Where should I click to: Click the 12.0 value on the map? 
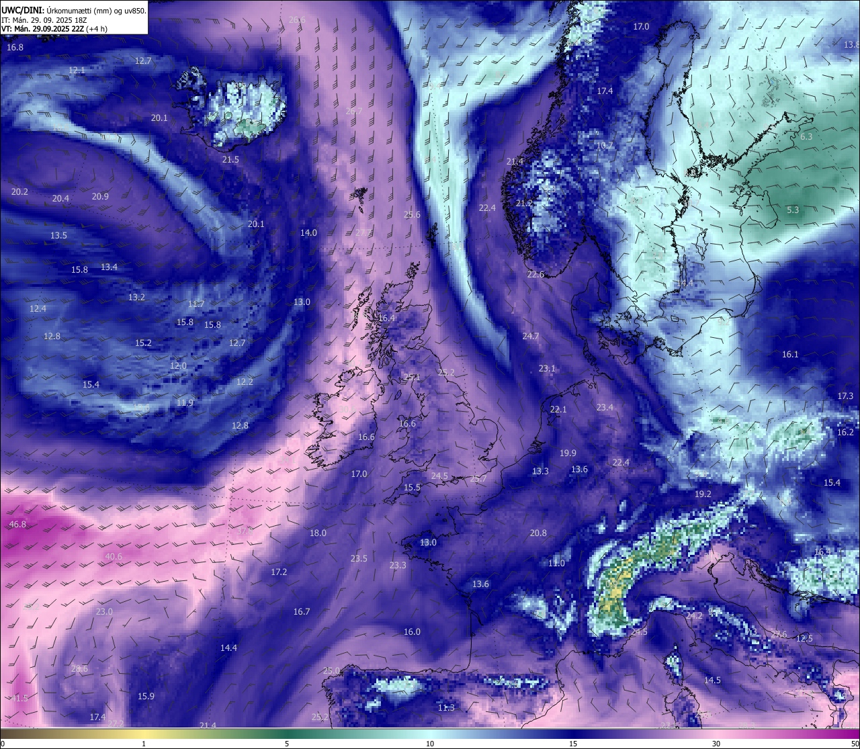tap(178, 365)
